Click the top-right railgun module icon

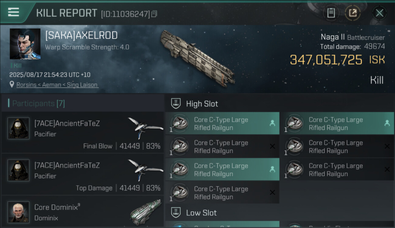pyautogui.click(x=294, y=123)
